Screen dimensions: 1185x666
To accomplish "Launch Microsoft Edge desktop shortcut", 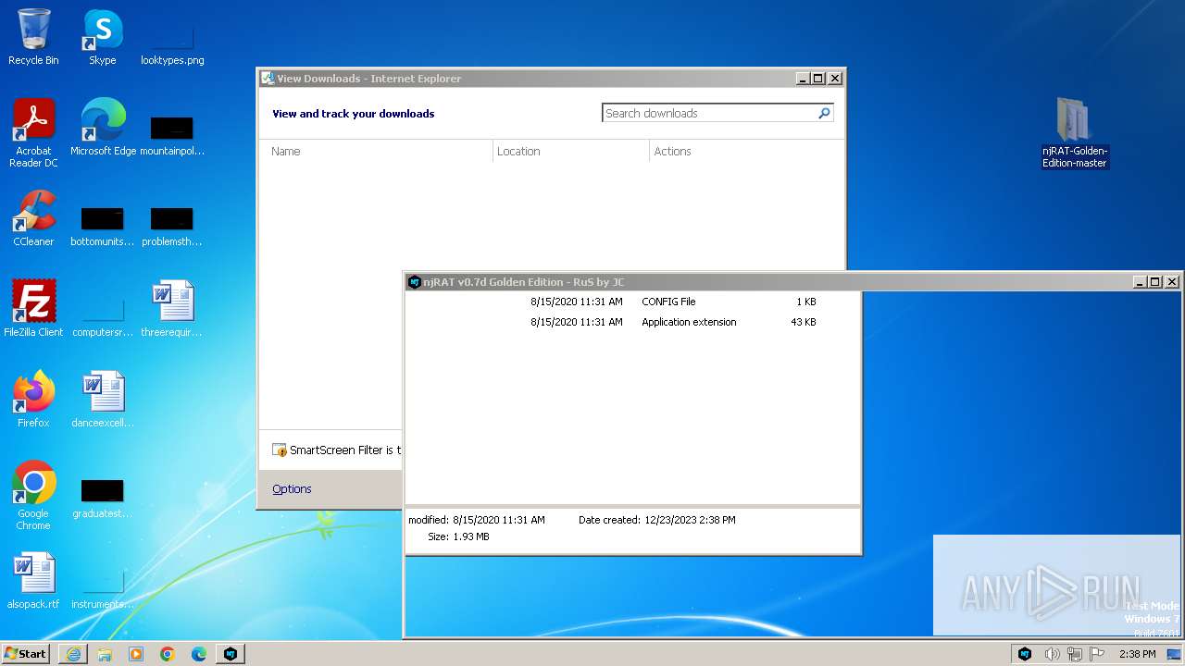I will [103, 127].
